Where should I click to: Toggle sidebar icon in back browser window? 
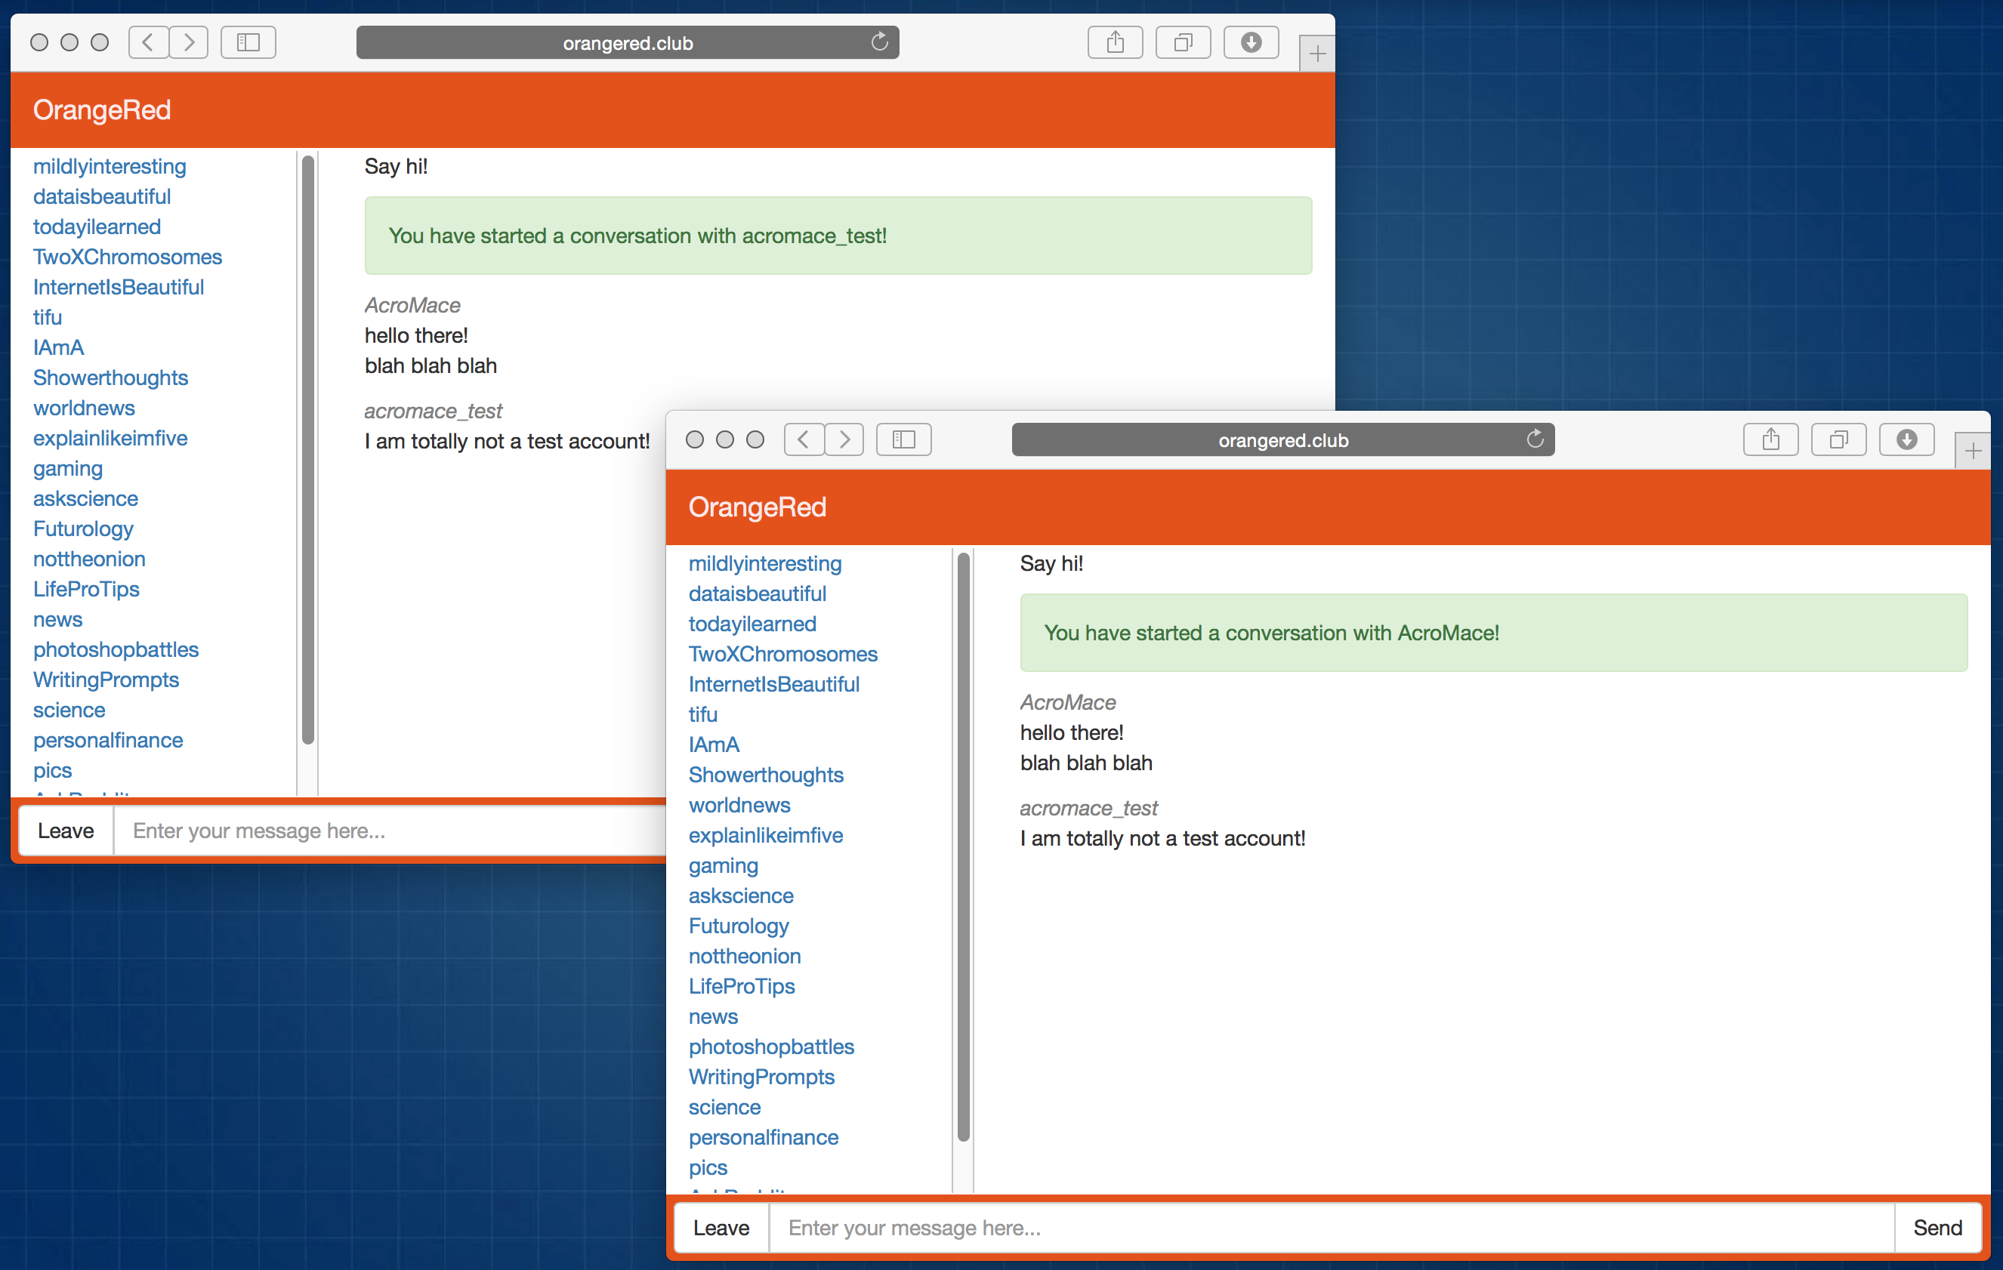tap(248, 42)
